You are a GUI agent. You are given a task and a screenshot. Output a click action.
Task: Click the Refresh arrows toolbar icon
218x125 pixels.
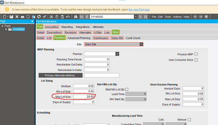39,17
